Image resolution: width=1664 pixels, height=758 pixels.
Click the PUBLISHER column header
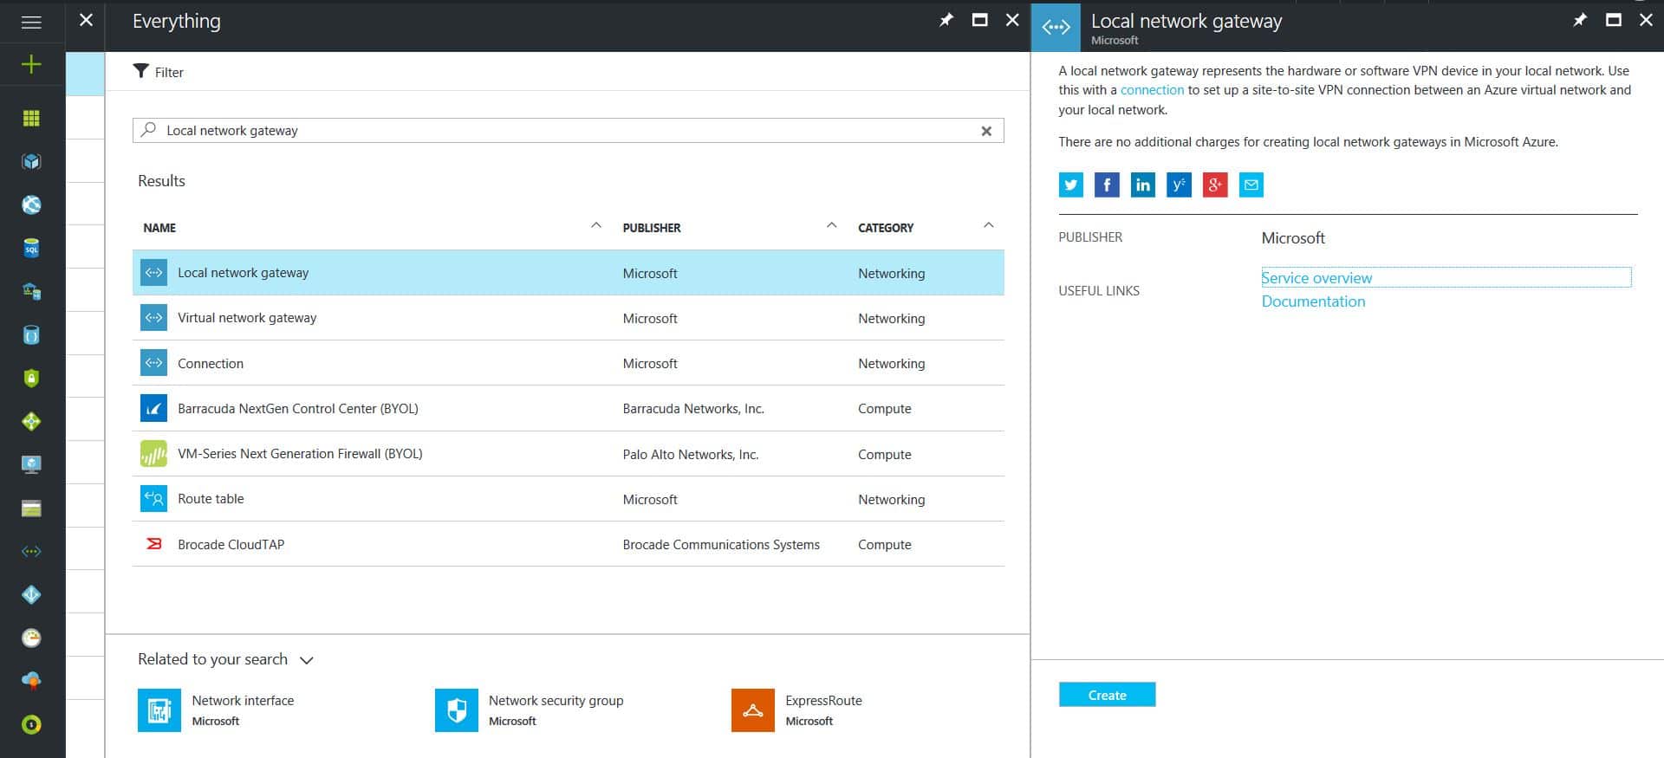click(x=652, y=228)
